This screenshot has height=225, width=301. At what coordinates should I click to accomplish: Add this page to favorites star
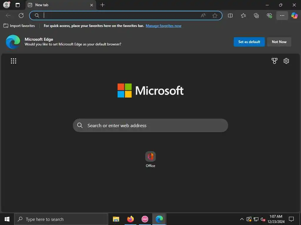215,16
